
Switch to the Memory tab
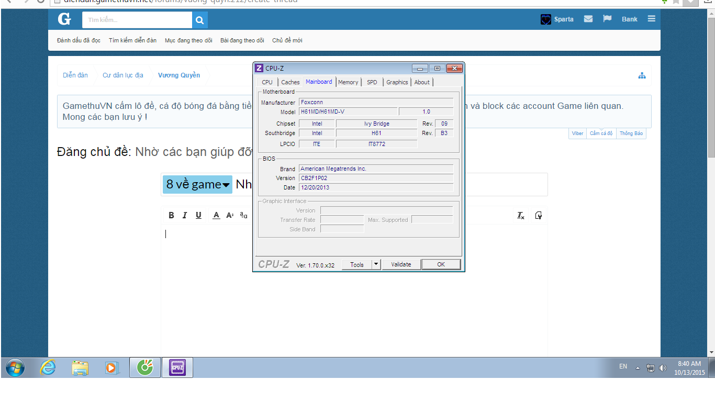pyautogui.click(x=348, y=82)
